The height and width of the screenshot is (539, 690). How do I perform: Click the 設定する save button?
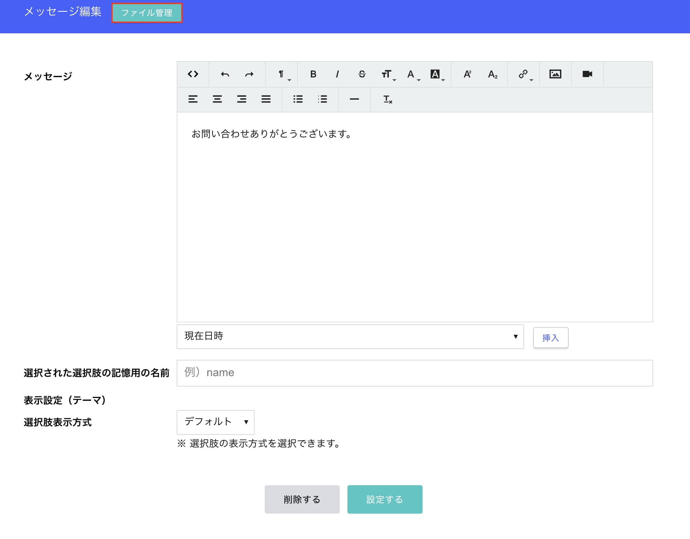385,499
